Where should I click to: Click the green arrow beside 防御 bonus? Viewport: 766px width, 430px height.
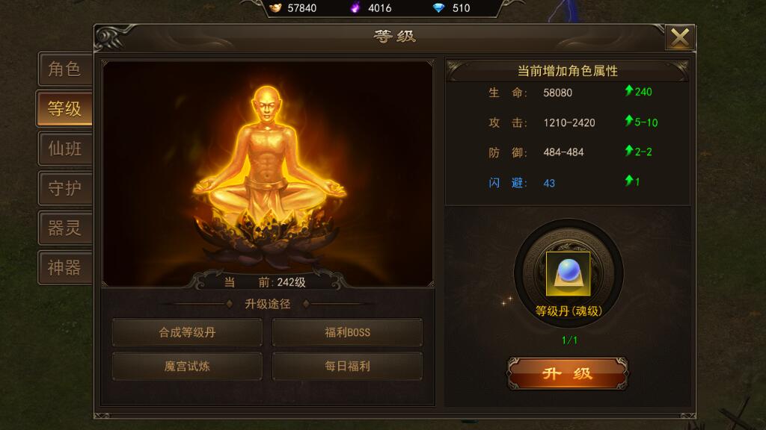click(629, 151)
